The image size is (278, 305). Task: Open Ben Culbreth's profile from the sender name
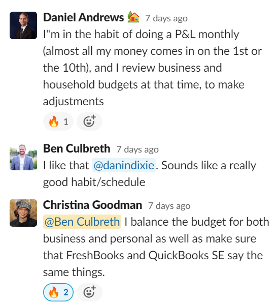(x=77, y=148)
